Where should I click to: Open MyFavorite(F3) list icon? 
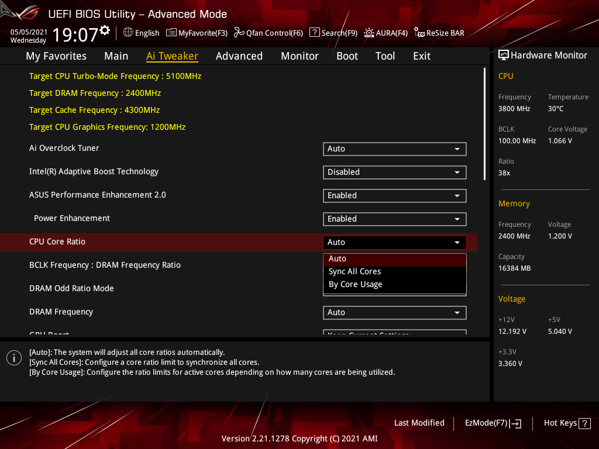click(171, 33)
